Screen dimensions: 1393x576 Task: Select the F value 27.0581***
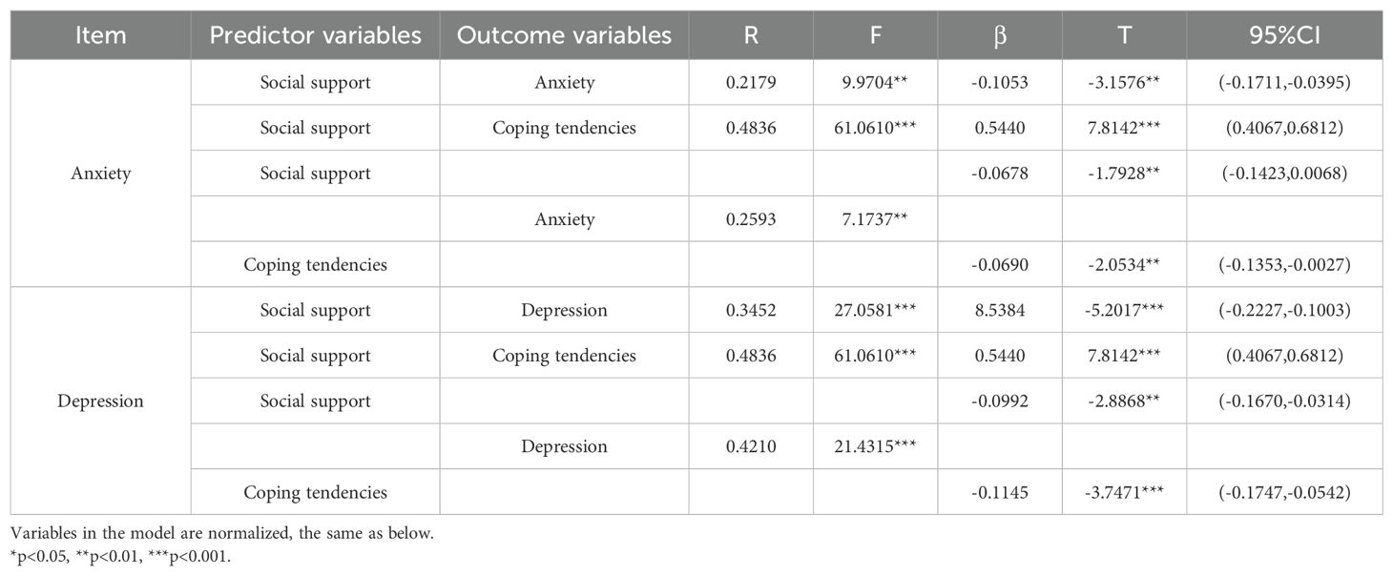(x=875, y=310)
